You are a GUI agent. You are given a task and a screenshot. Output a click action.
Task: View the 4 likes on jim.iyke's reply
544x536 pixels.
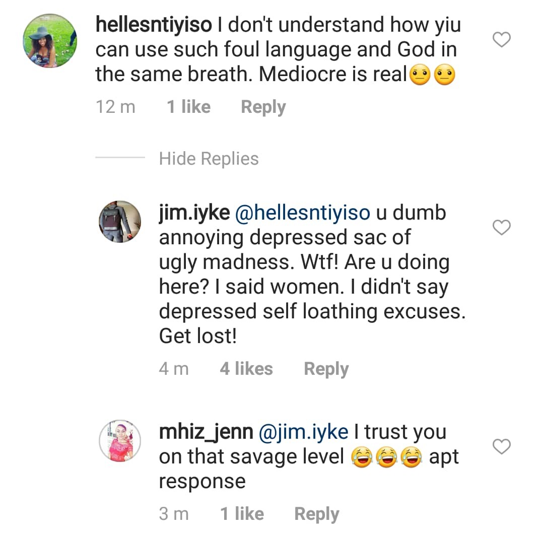click(246, 369)
